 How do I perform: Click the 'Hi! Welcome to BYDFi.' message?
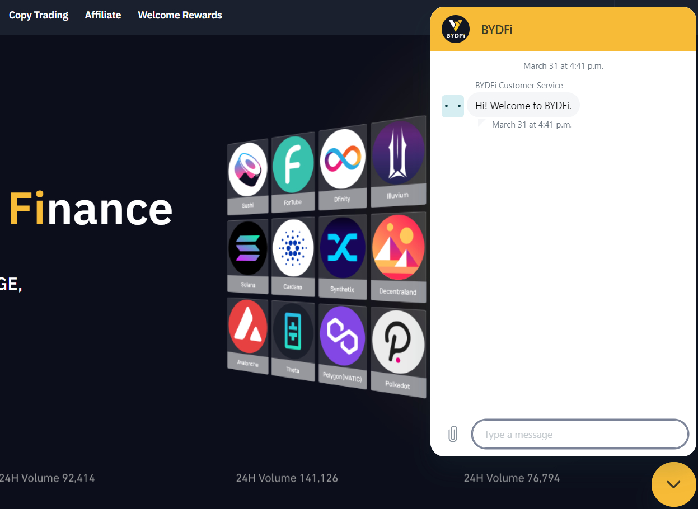coord(523,105)
